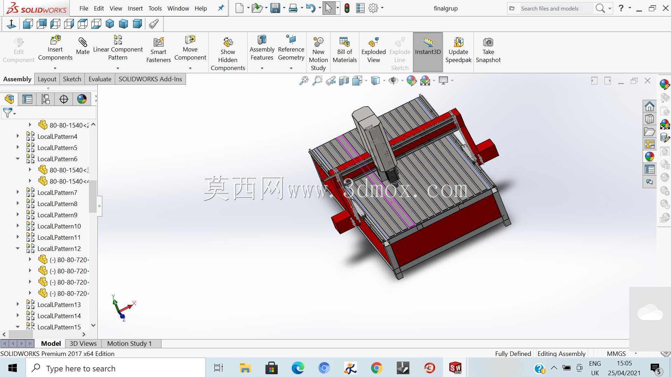Select LocalPattern8 in feature tree
Viewport: 671px width, 377px height.
pos(57,204)
